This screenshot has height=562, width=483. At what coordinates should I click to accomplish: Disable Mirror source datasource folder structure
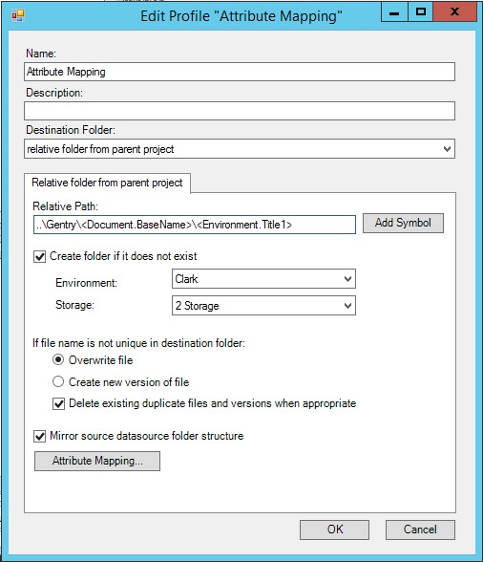pos(40,436)
